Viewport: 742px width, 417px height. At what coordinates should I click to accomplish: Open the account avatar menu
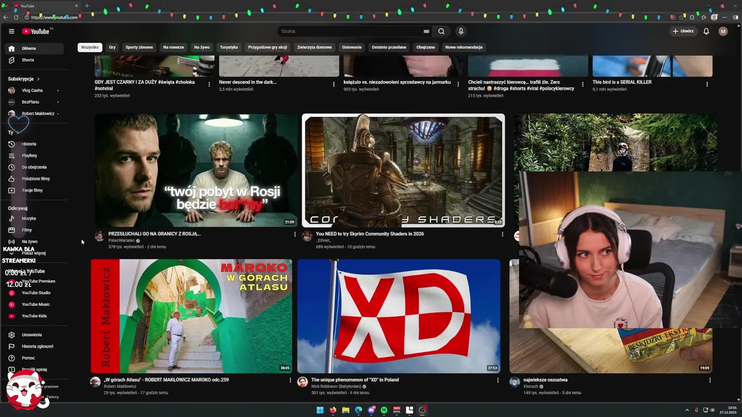click(723, 31)
